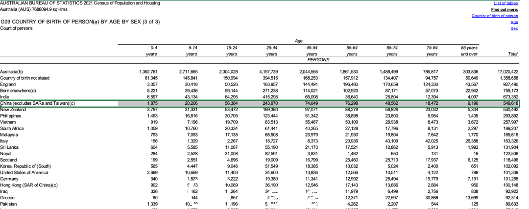Click the Greece row label
529x209 pixels.
[x=7, y=198]
